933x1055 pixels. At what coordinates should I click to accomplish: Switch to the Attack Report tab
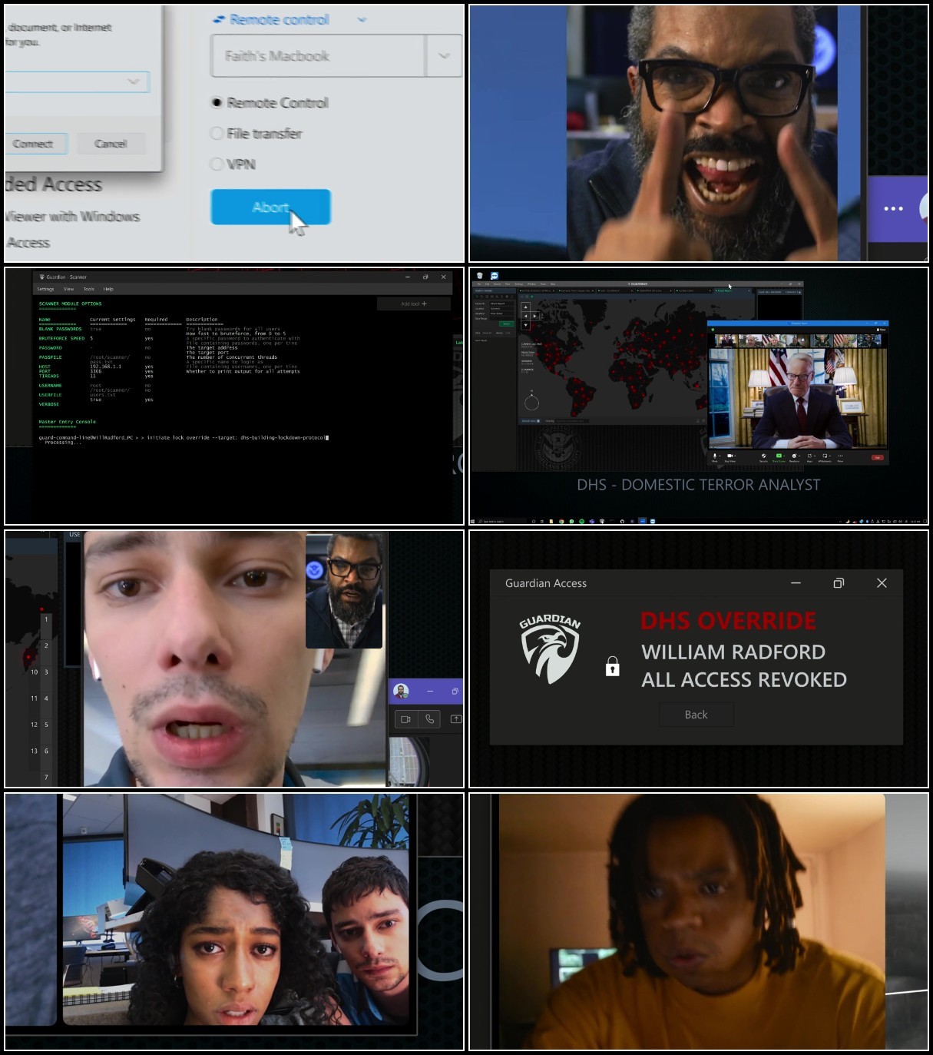tap(732, 290)
